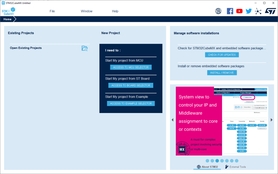This screenshot has height=174, width=278.
Task: Open the 10th anniversary badge icon
Action: 218,11
